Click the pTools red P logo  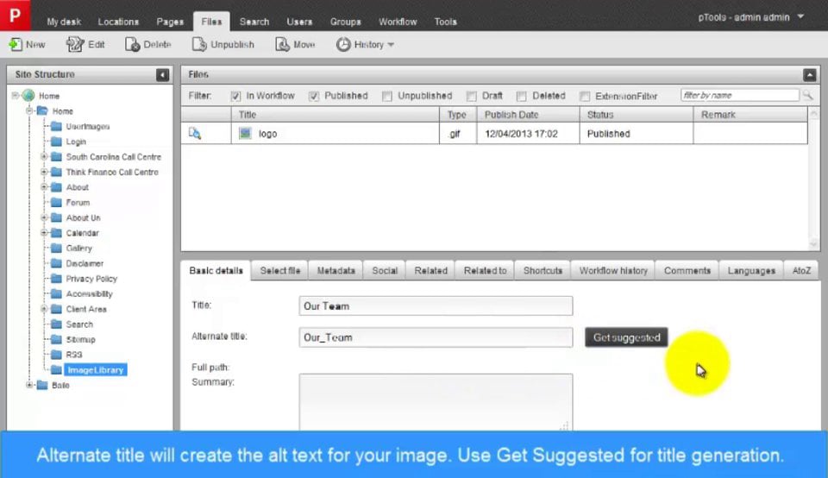[15, 15]
